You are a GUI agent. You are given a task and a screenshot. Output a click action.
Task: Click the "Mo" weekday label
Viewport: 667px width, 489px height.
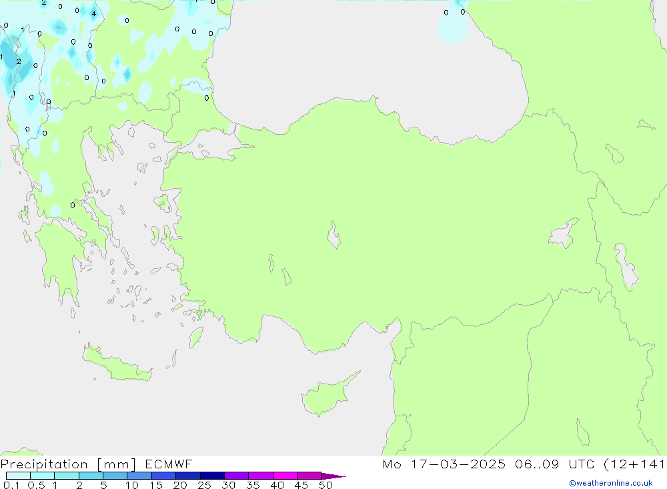[392, 464]
